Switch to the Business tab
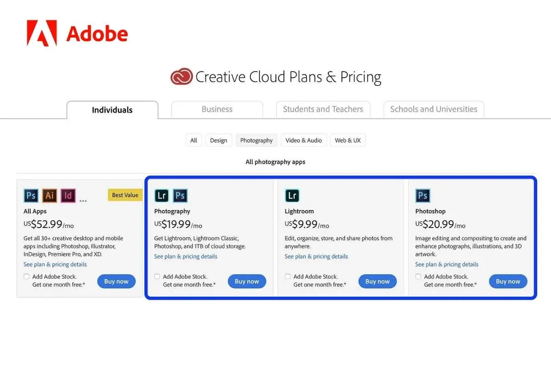 217,110
